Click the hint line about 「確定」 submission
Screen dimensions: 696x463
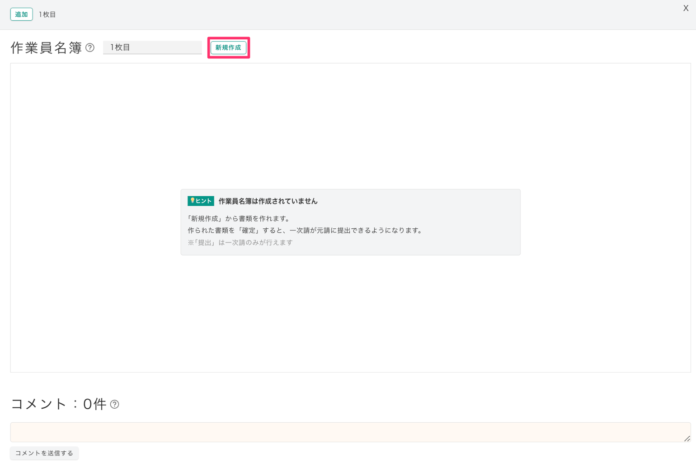(306, 230)
